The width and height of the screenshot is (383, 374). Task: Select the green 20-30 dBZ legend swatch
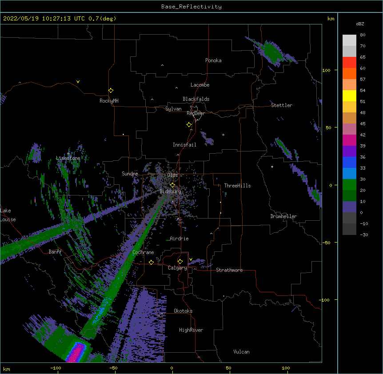point(349,185)
